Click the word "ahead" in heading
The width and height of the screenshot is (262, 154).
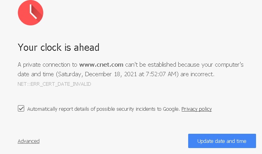[x=87, y=47]
